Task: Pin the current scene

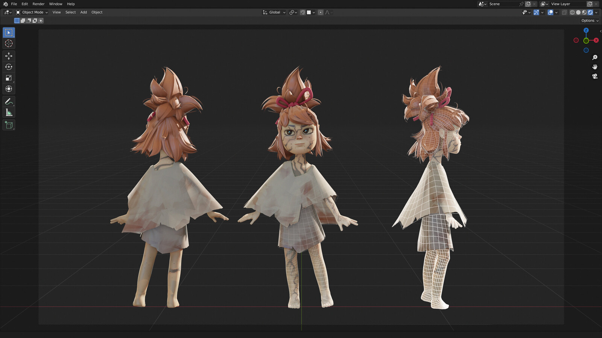Action: (521, 4)
